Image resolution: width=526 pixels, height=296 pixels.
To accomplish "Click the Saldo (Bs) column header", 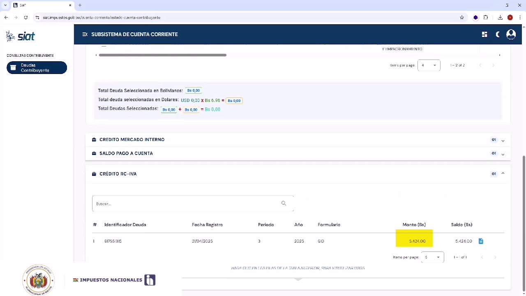I will (x=461, y=225).
